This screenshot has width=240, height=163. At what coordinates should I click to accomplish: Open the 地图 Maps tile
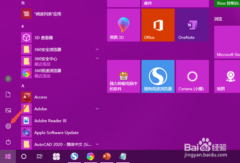coord(227,76)
